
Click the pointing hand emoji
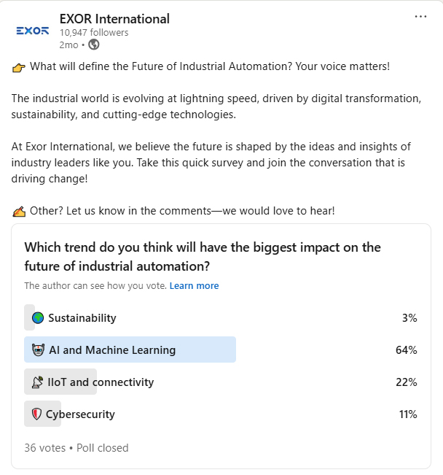[19, 67]
